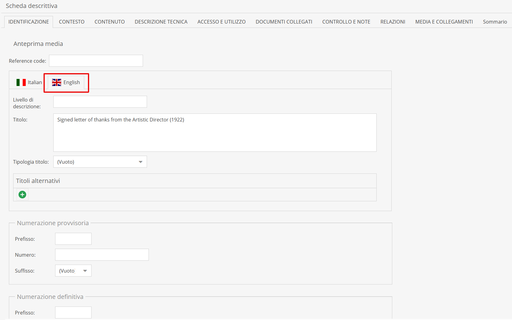This screenshot has width=512, height=320.
Task: Open the Tipologia titolo dropdown
Action: (100, 162)
